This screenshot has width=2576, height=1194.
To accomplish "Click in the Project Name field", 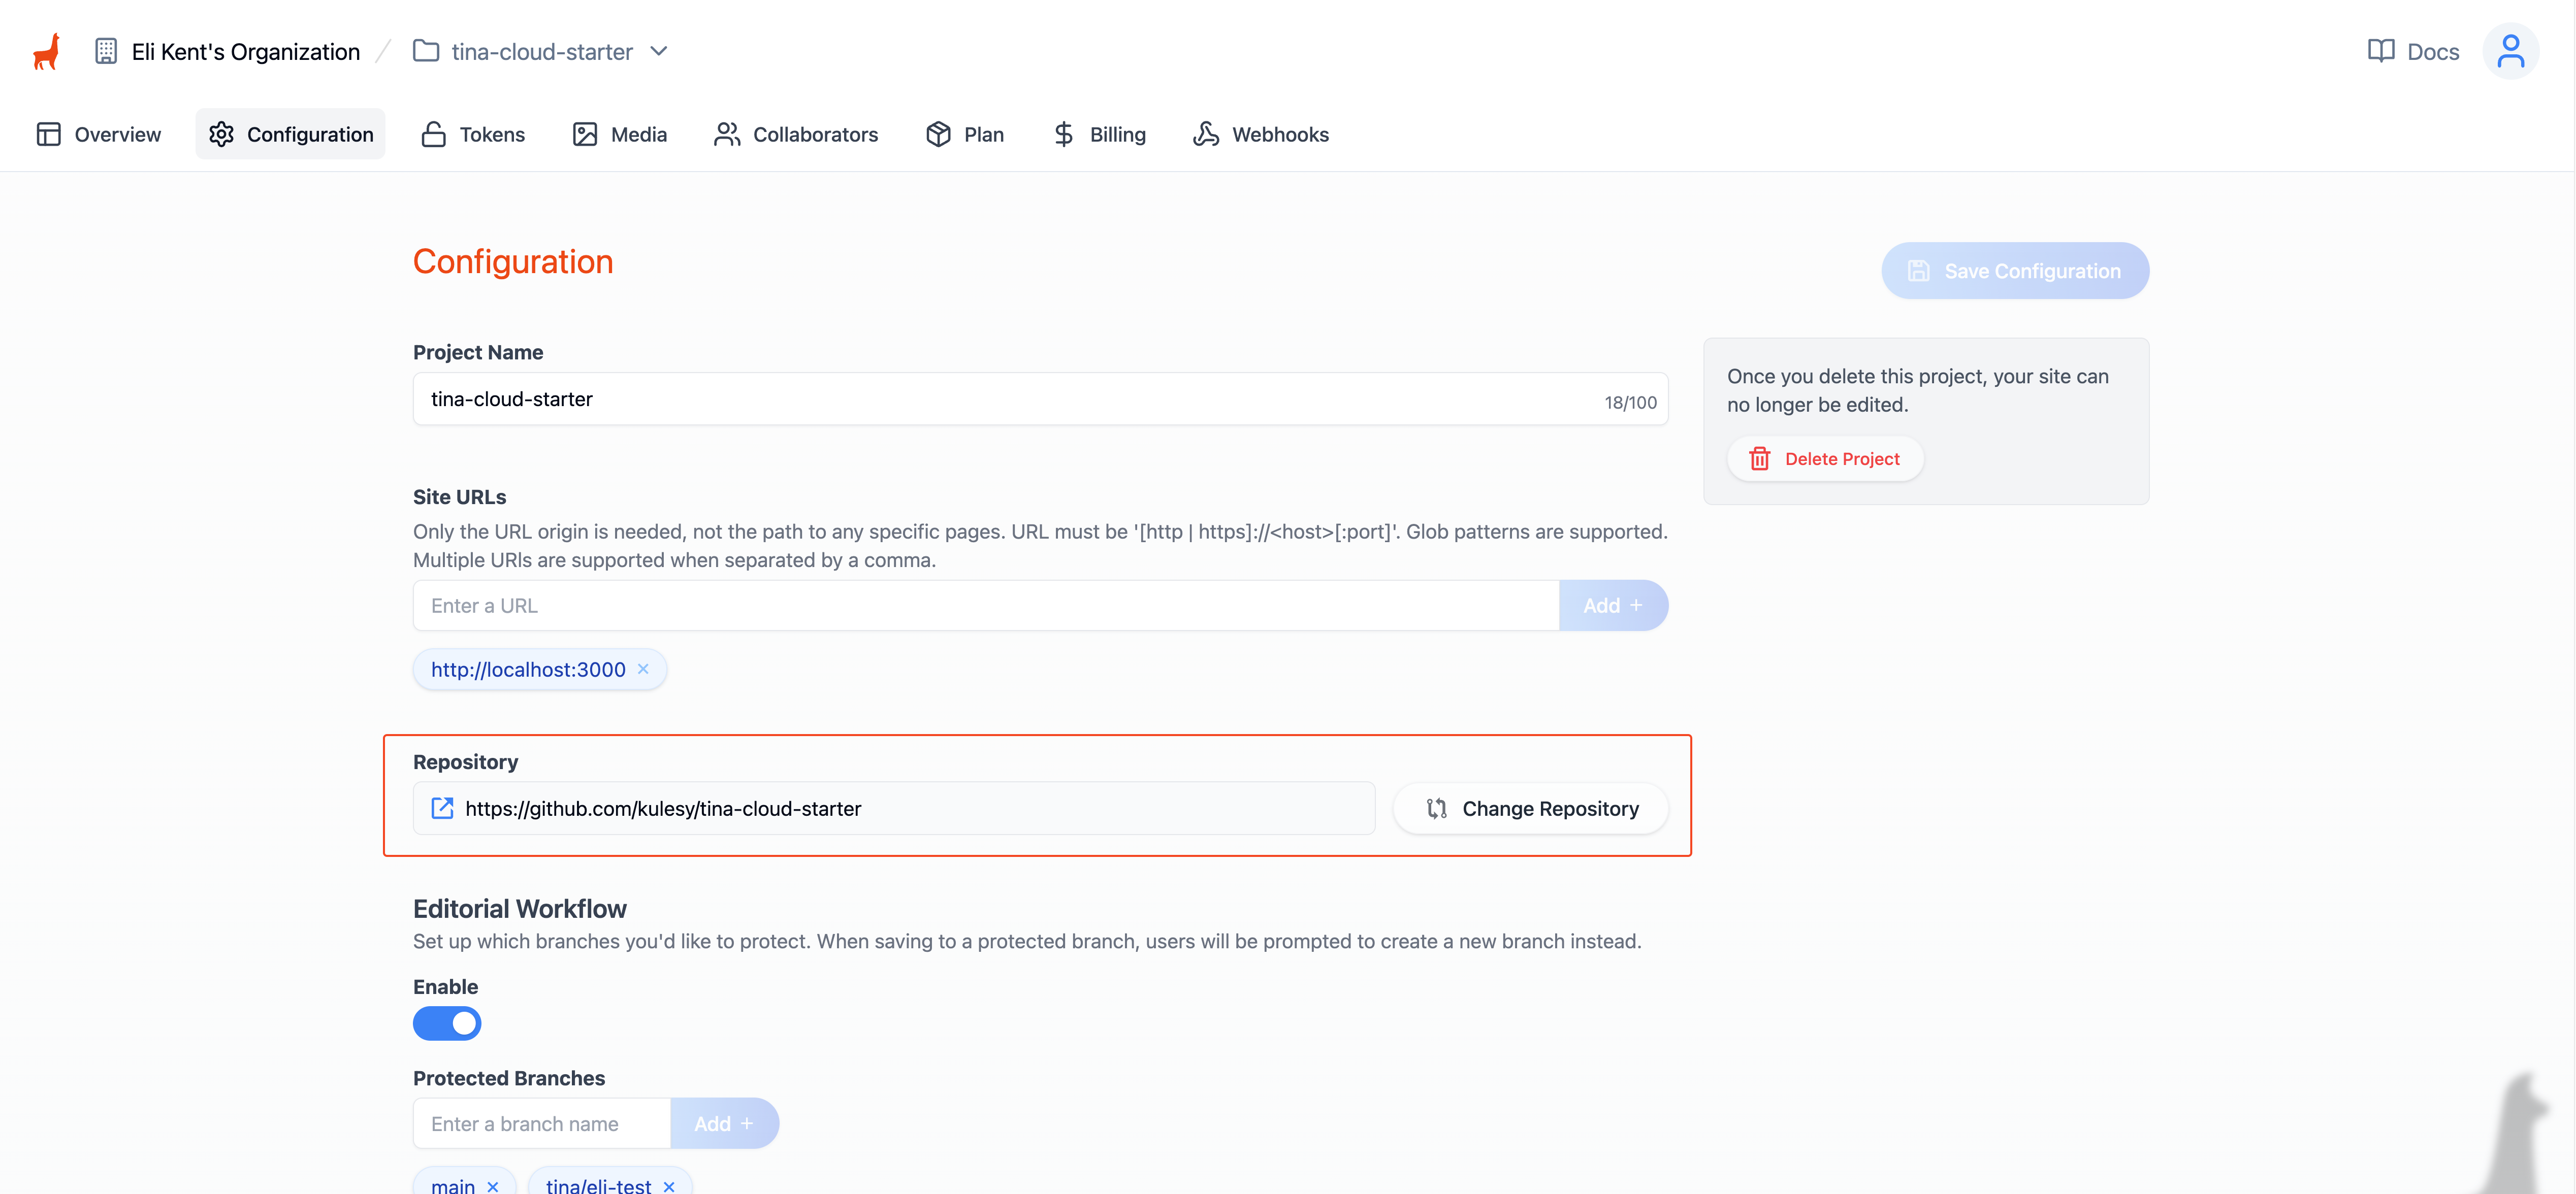I will (x=1040, y=400).
